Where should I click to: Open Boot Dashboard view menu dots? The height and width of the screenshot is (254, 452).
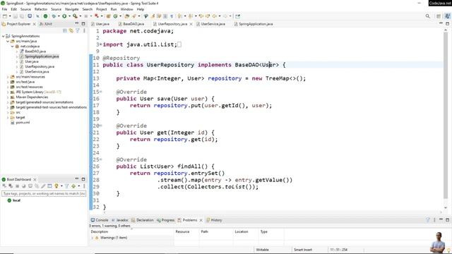coord(84,186)
